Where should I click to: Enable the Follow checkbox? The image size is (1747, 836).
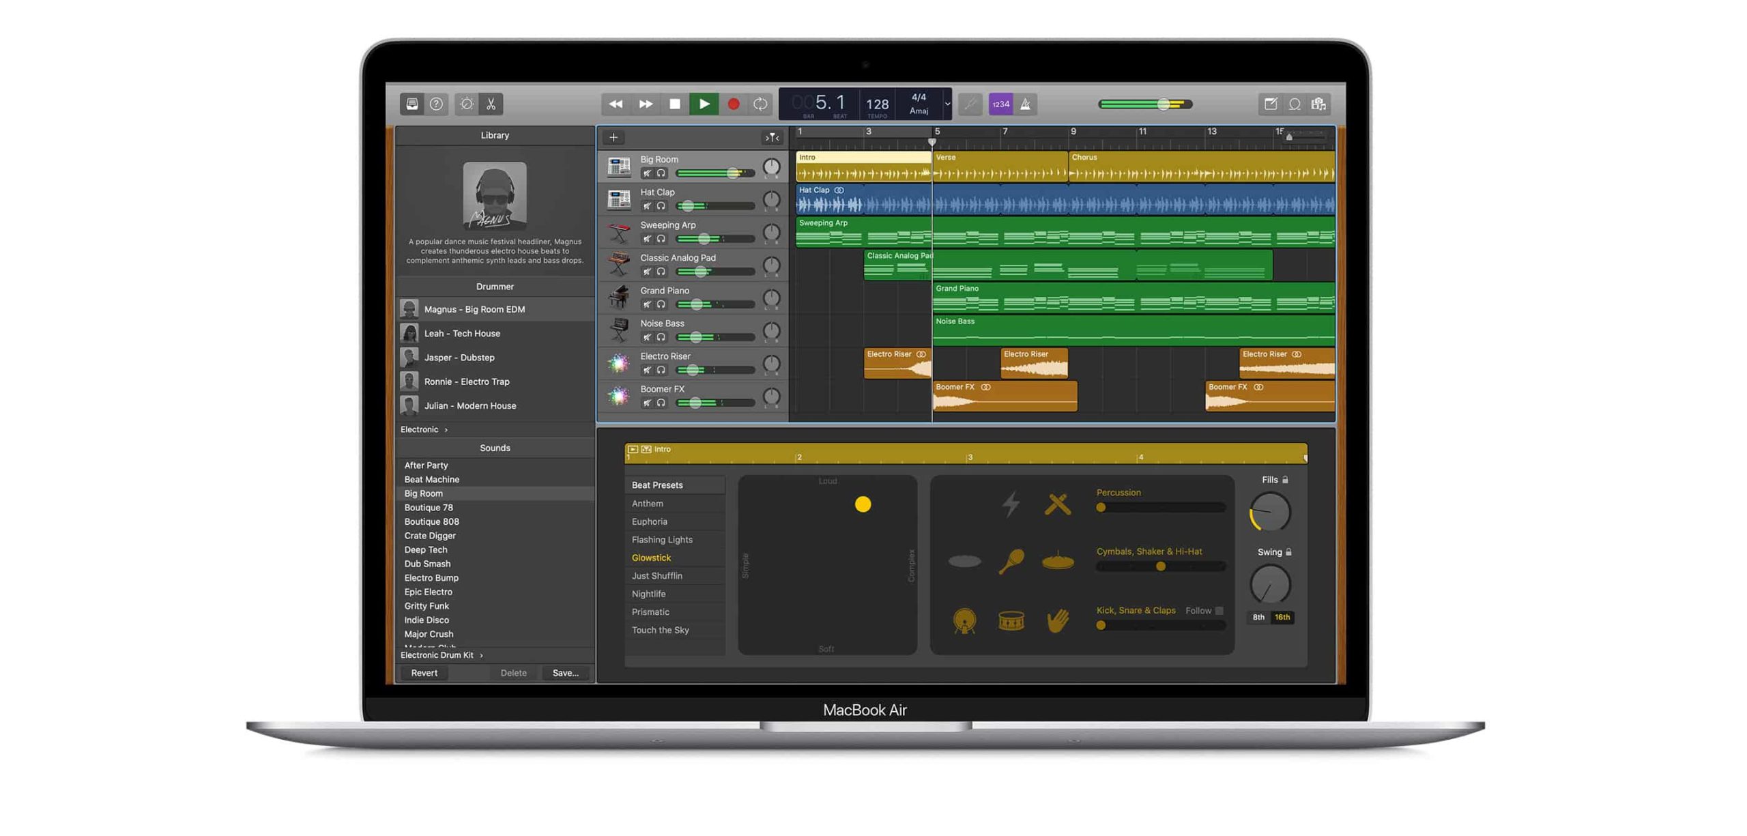coord(1219,610)
